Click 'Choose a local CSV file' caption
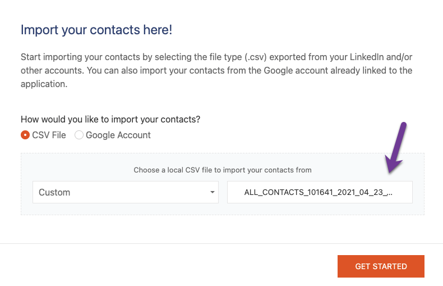Image resolution: width=443 pixels, height=286 pixels. (222, 170)
